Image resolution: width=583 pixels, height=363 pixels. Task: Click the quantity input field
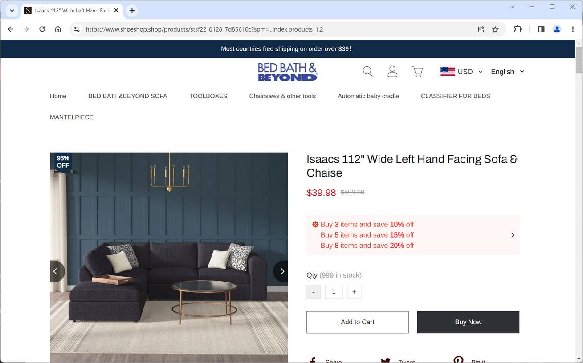(x=334, y=292)
